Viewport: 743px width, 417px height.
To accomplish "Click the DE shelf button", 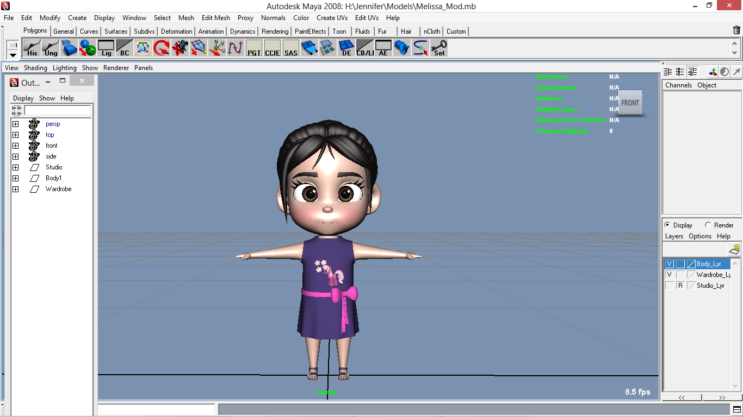I will click(x=346, y=48).
